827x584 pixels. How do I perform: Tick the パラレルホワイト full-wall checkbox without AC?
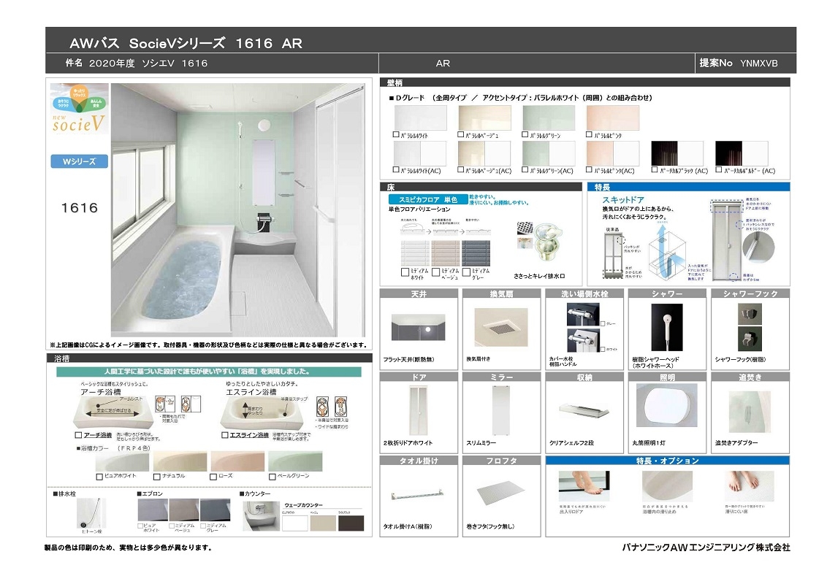click(396, 135)
